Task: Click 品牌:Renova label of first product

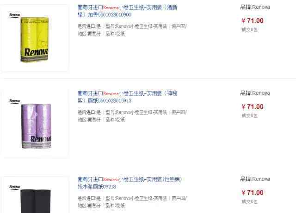Action: [255, 7]
